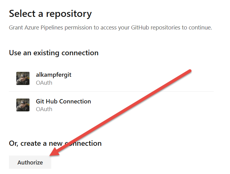The height and width of the screenshot is (174, 230).
Task: Click the Git Hub Connection avatar image
Action: tap(23, 105)
